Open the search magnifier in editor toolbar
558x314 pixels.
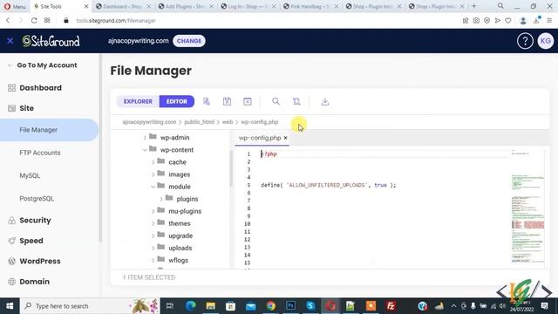coord(276,101)
